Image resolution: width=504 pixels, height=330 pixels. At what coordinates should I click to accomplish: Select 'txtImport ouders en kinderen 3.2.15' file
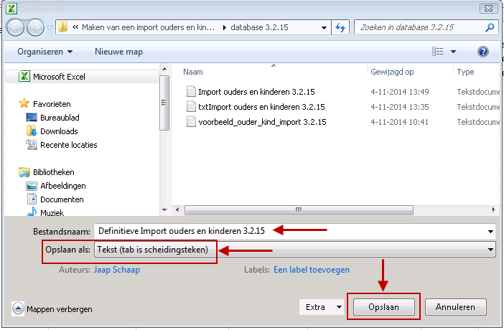(261, 107)
